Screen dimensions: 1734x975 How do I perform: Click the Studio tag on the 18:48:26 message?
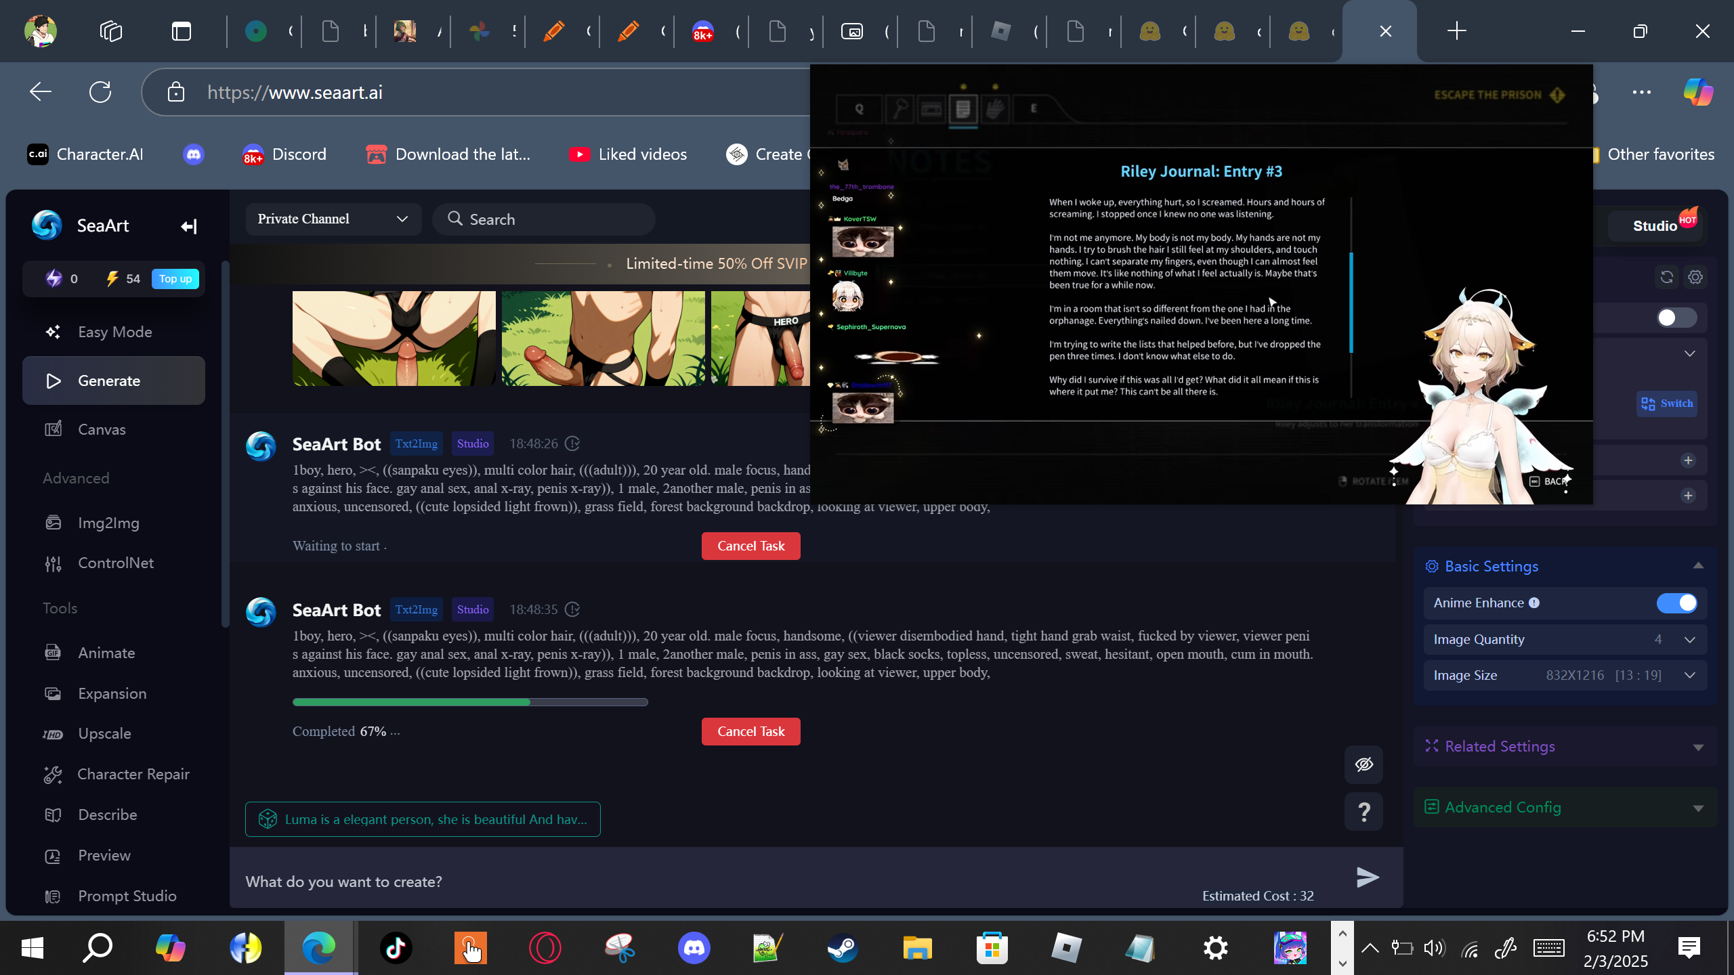473,443
